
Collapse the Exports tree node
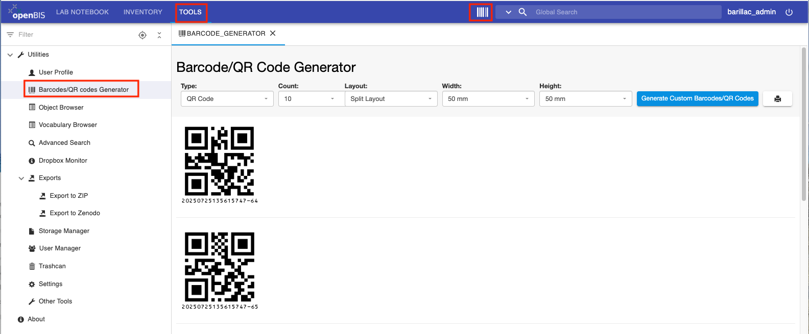21,178
